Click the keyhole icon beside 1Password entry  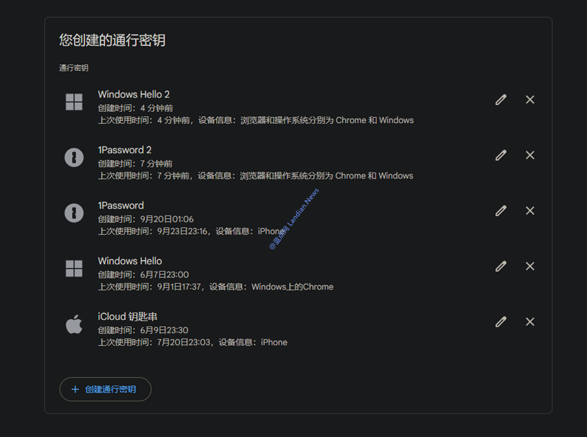pos(74,213)
